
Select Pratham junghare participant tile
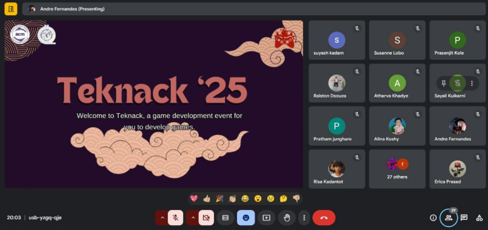[x=336, y=126]
